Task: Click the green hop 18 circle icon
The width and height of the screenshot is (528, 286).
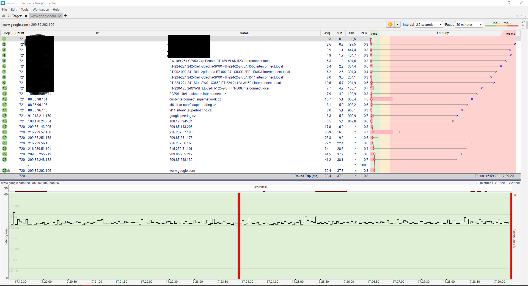Action: point(4,132)
